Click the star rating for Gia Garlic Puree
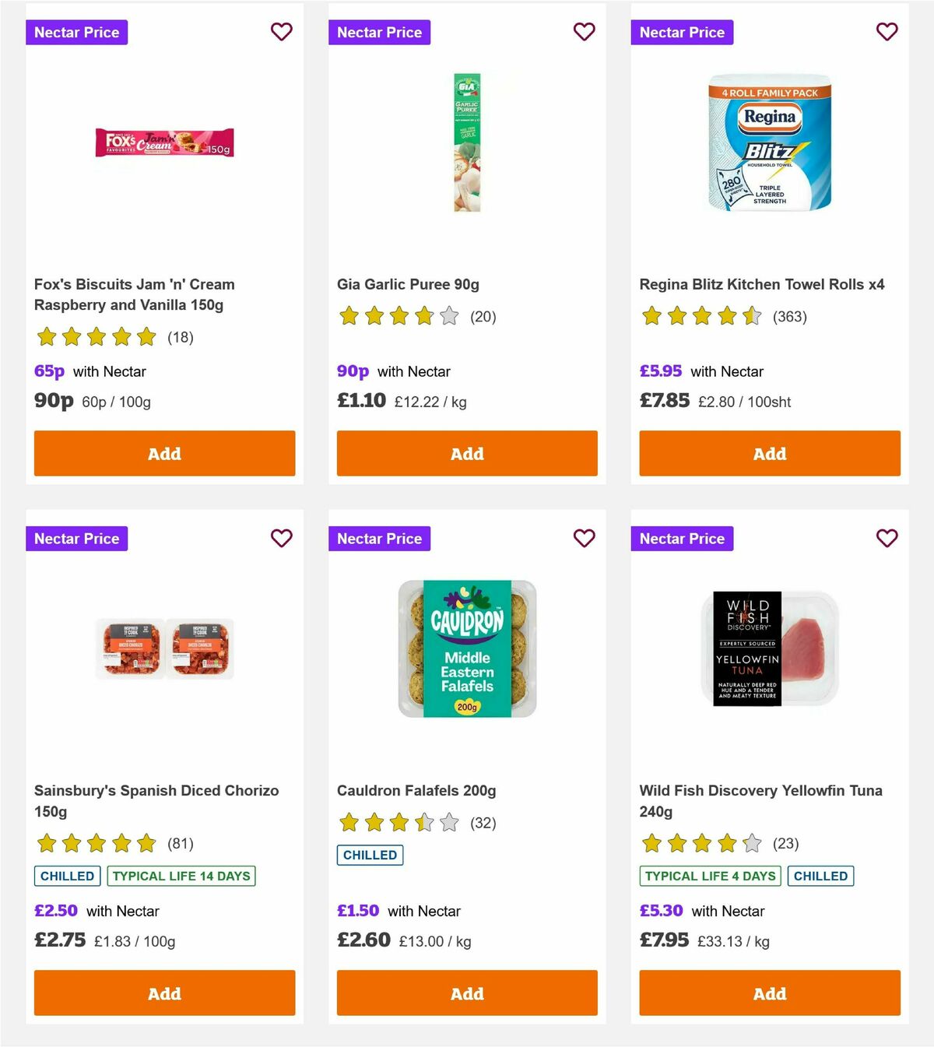Image resolution: width=934 pixels, height=1047 pixels. point(399,317)
